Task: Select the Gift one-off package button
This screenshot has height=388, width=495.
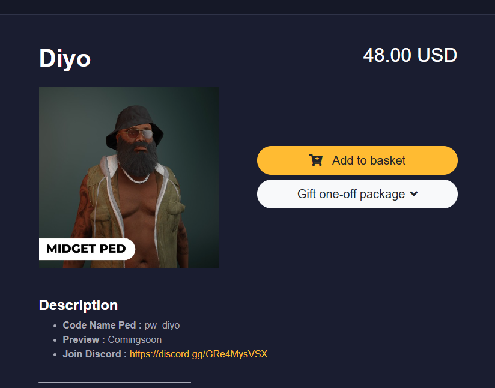Action: [357, 193]
